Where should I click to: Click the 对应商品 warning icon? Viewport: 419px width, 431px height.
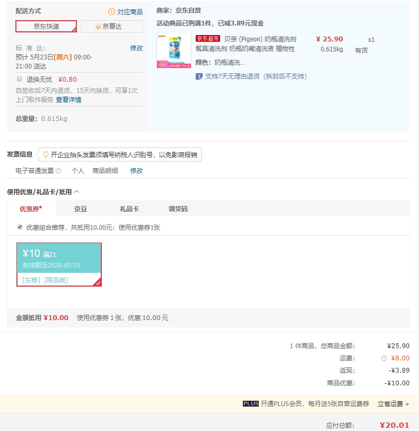[111, 12]
